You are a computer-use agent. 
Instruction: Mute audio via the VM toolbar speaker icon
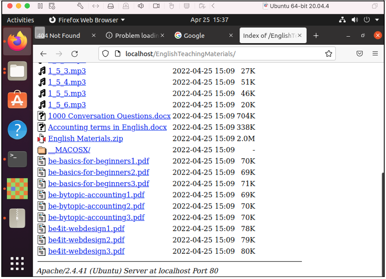pyautogui.click(x=141, y=6)
